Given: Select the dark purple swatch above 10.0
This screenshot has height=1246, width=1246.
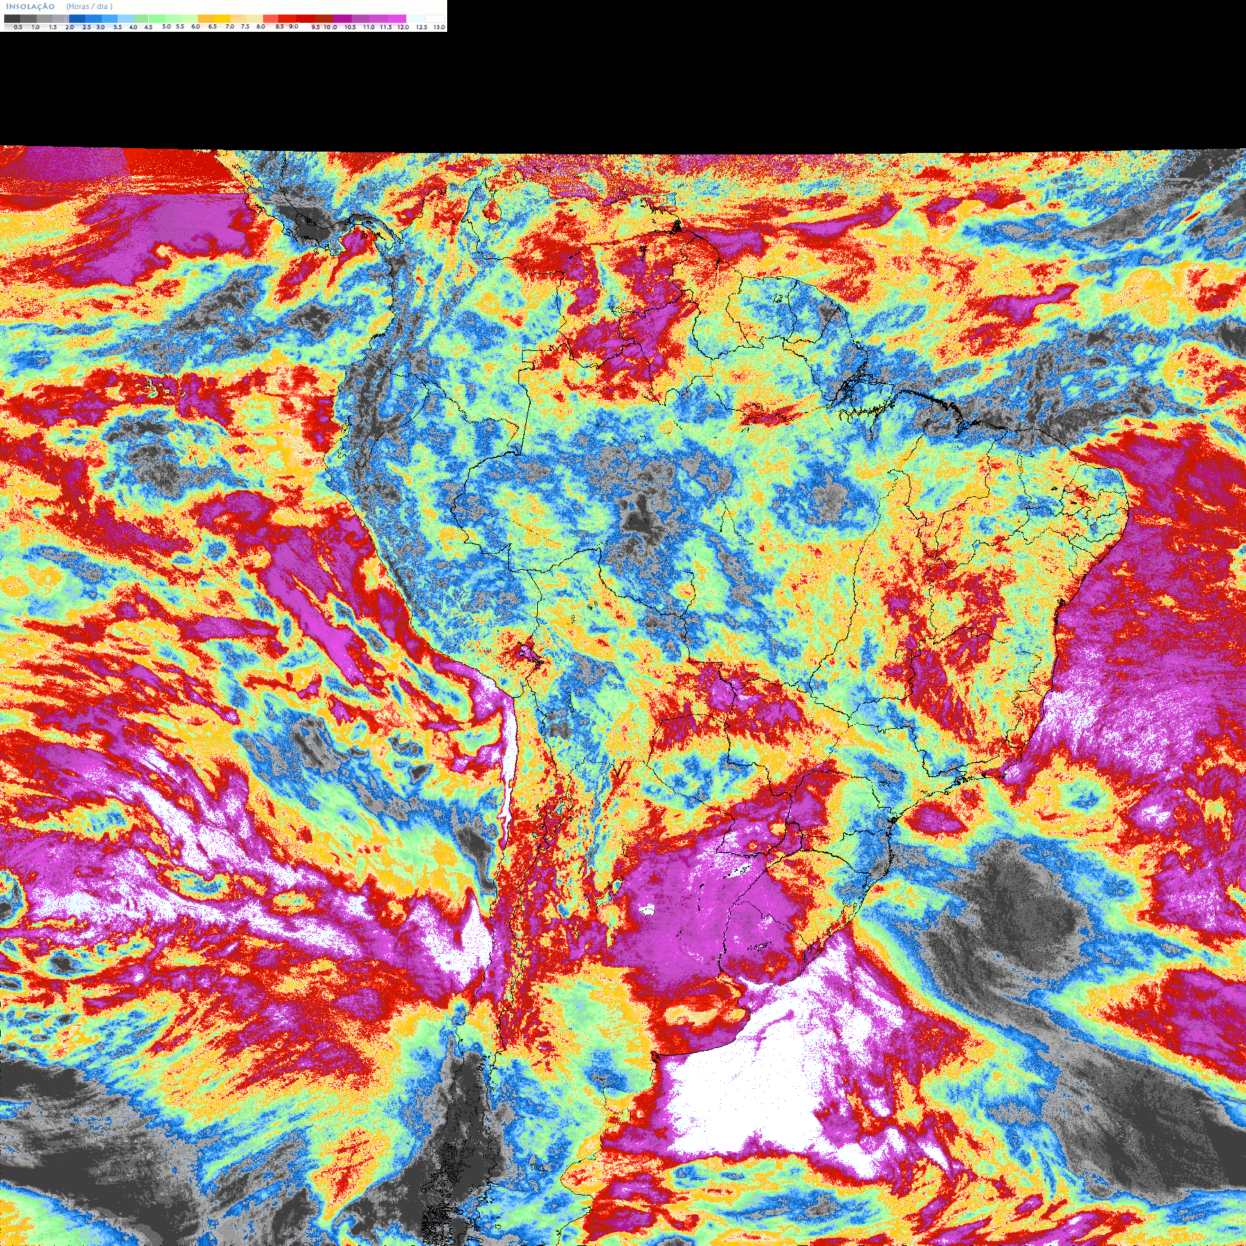Looking at the screenshot, I should (342, 19).
